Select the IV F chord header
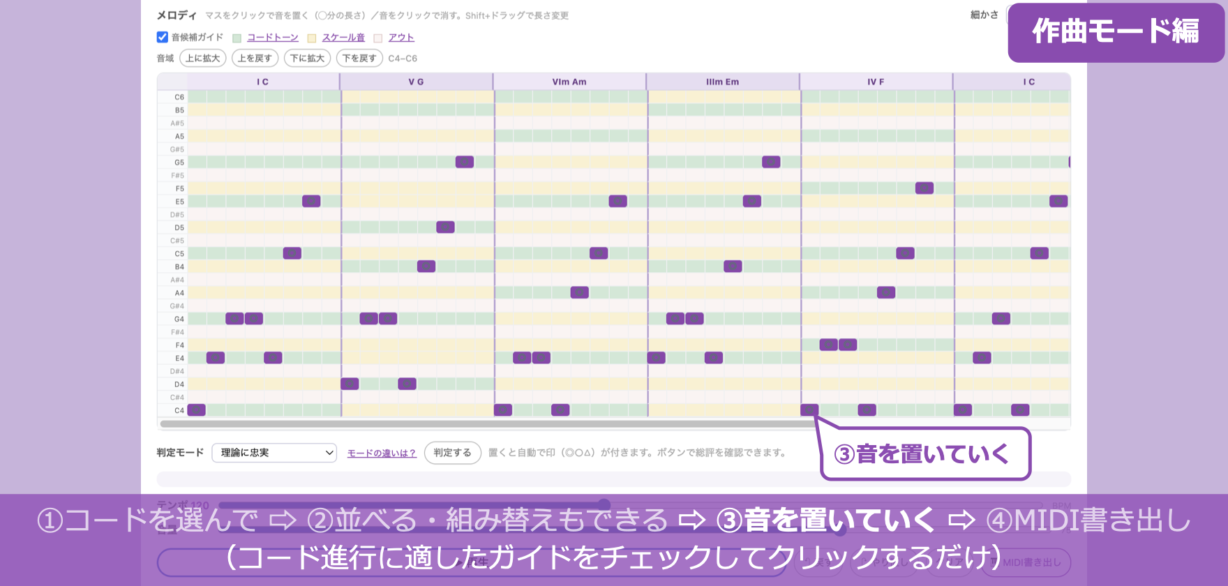The width and height of the screenshot is (1228, 586). [876, 82]
